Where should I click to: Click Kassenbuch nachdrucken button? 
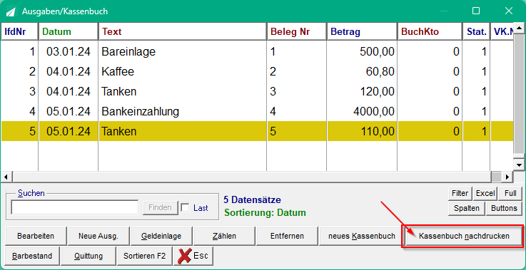coord(464,237)
